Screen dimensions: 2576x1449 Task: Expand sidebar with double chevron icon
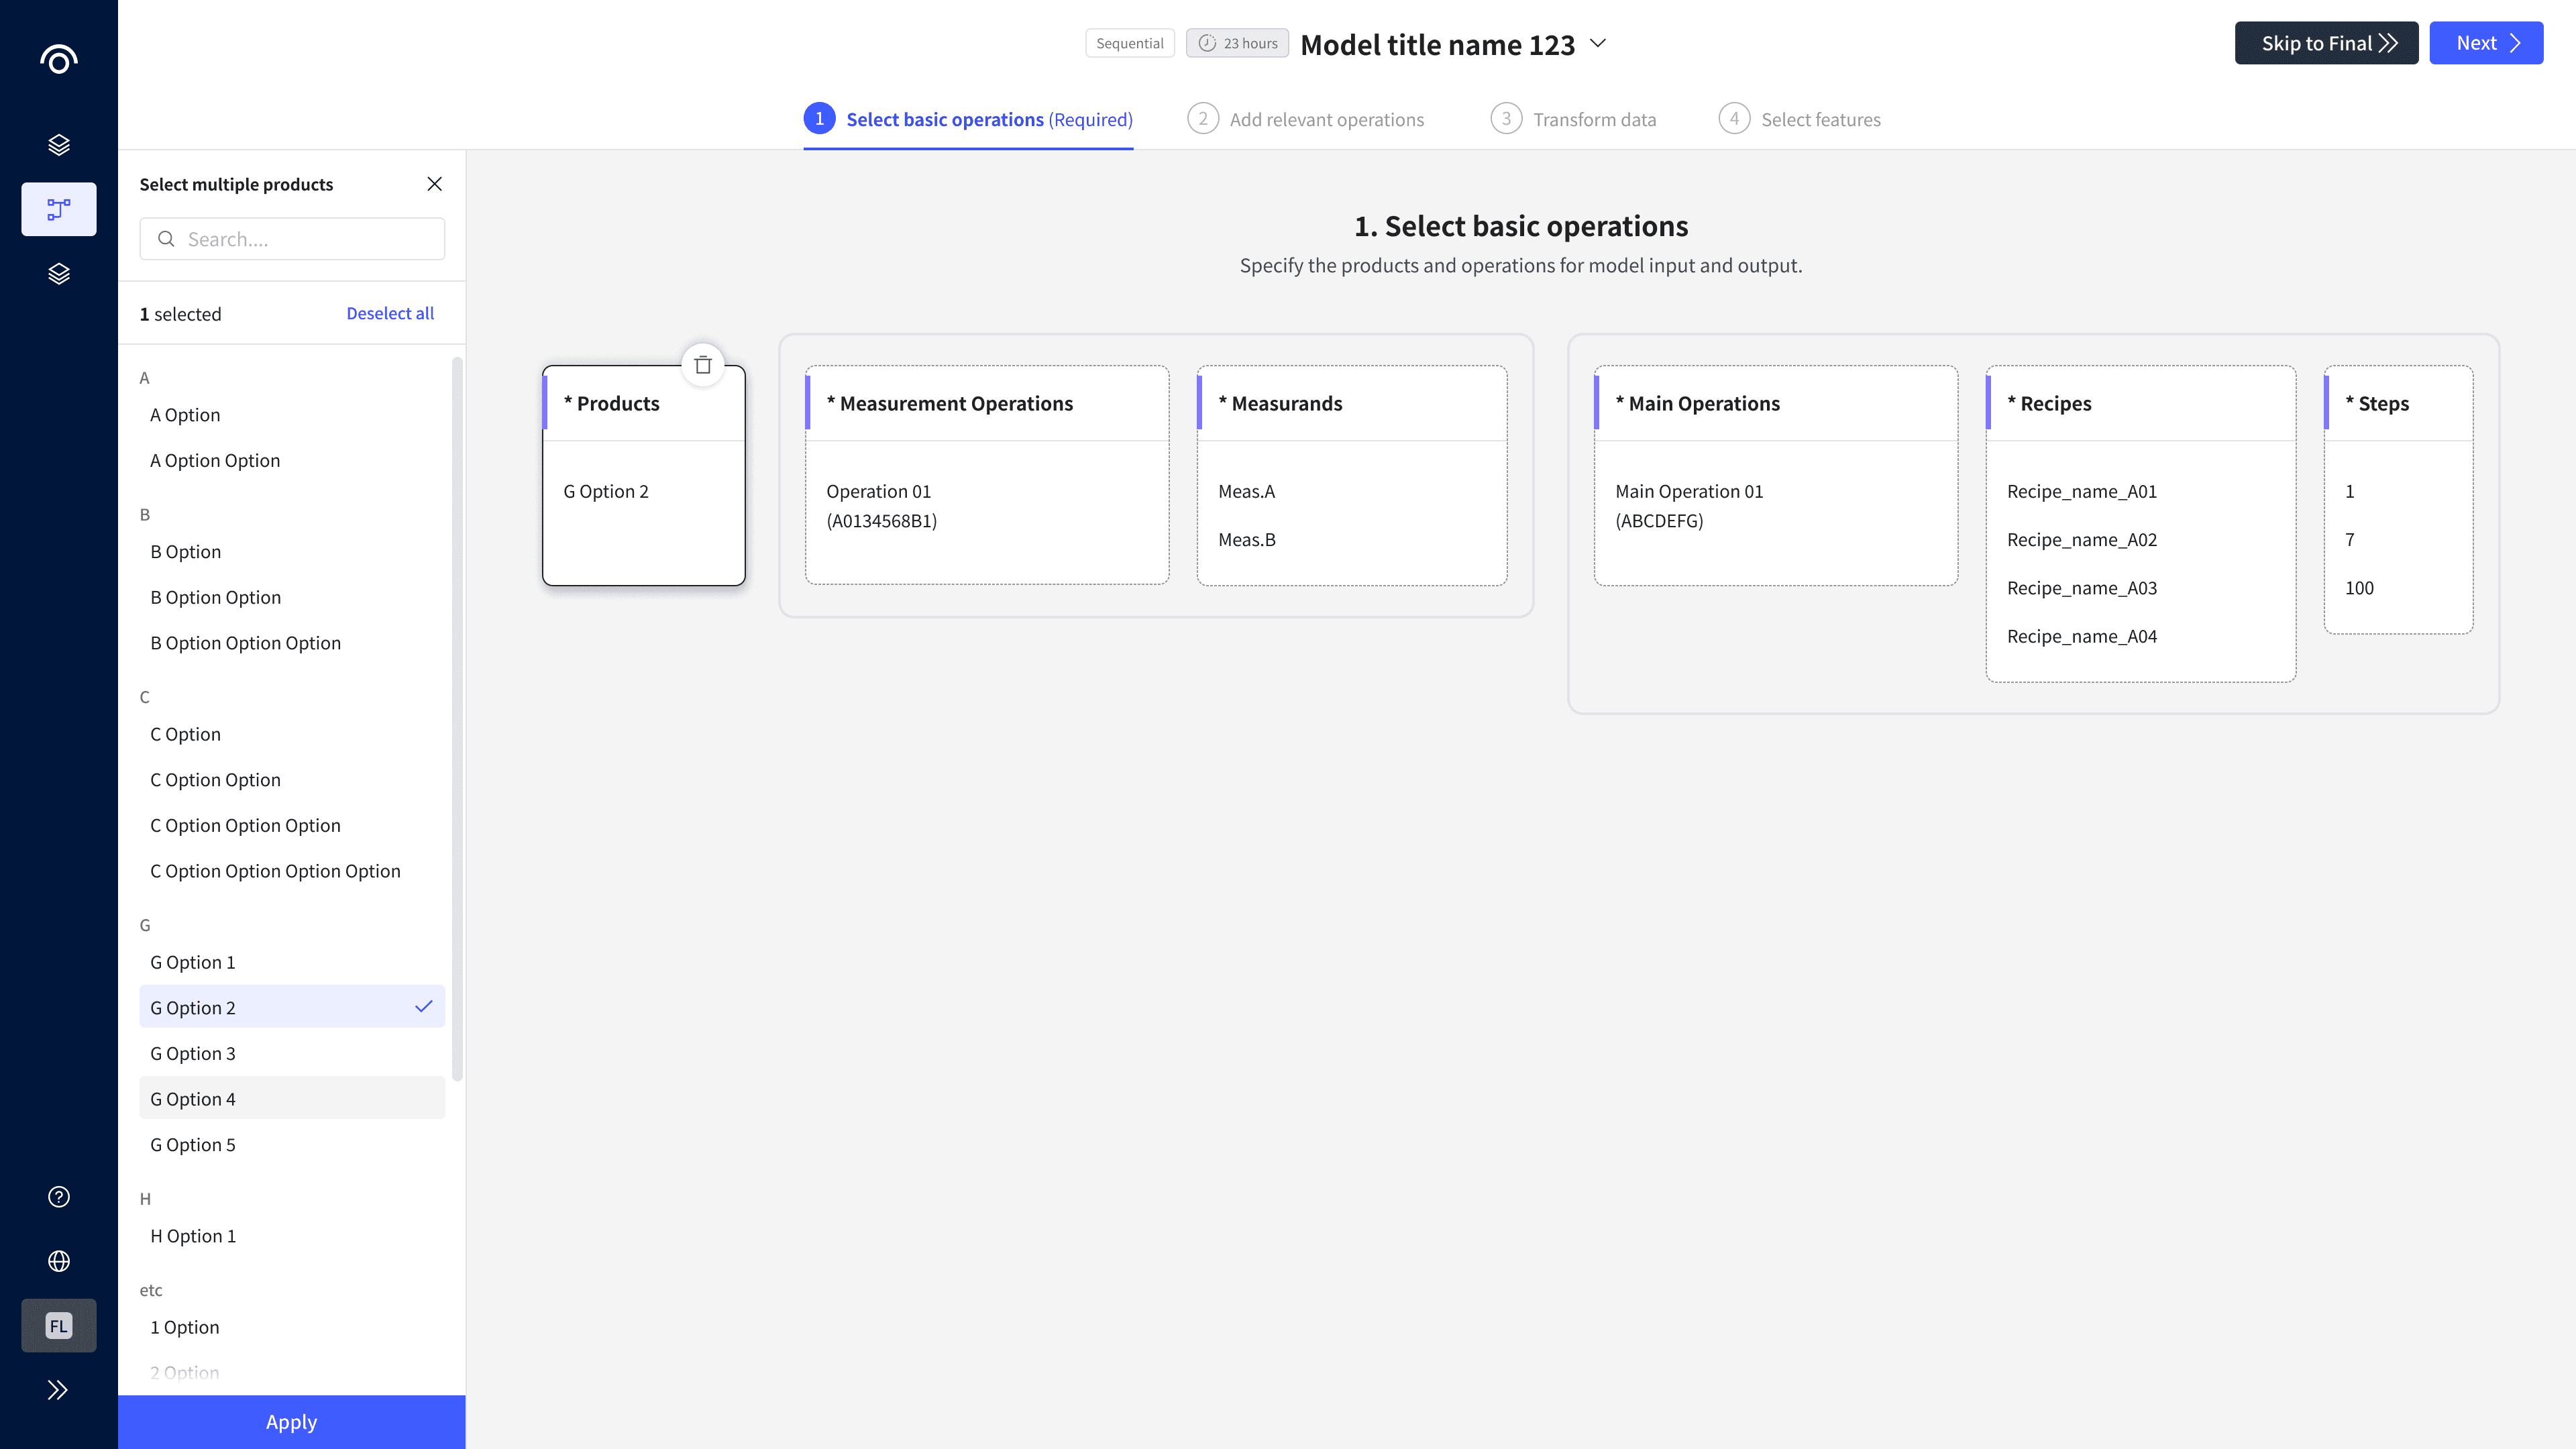[x=58, y=1390]
